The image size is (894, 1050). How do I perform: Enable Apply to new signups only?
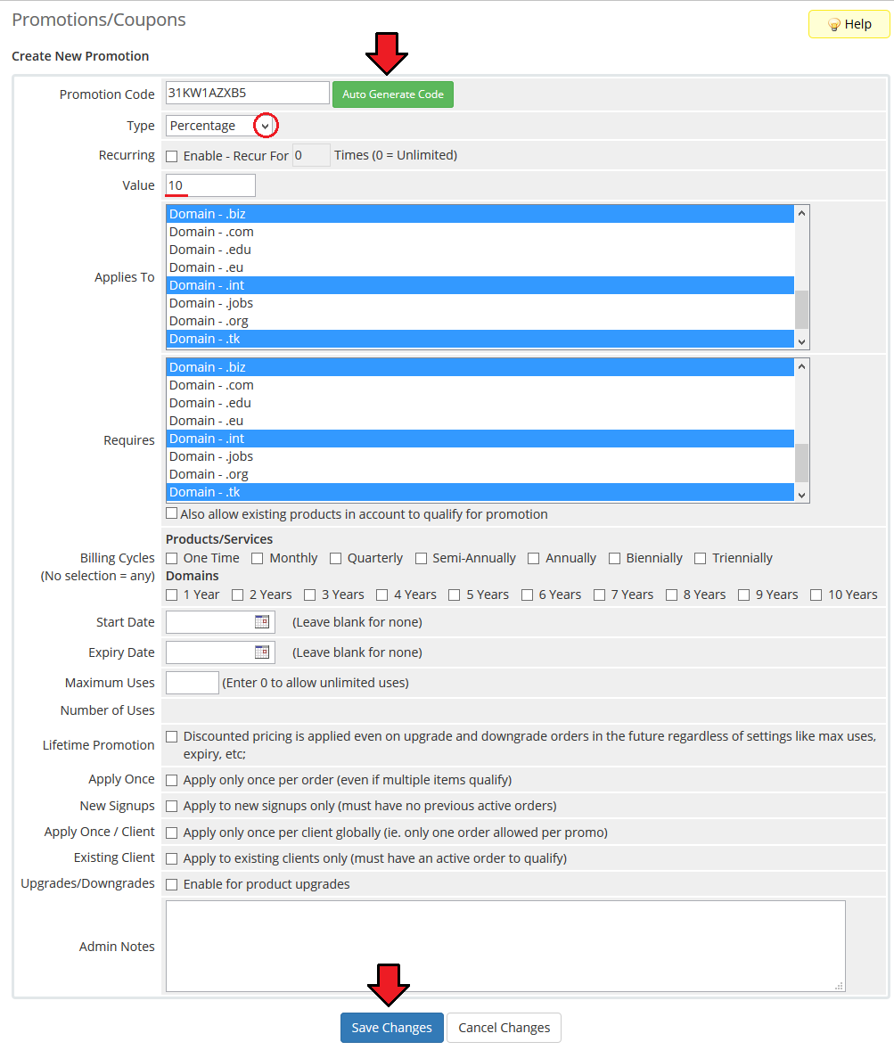click(172, 807)
